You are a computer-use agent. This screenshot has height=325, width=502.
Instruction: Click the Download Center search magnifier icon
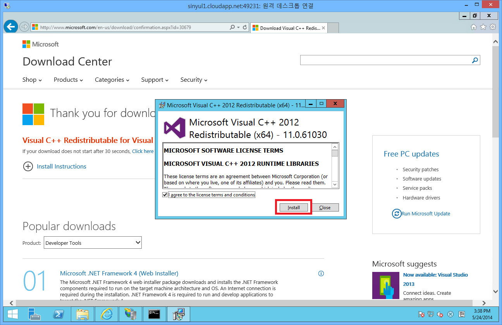click(x=475, y=60)
